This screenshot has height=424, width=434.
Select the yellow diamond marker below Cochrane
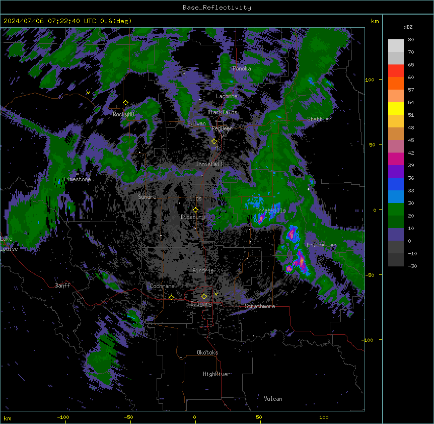point(171,297)
